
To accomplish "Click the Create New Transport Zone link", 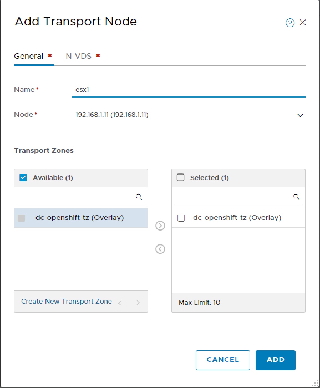I will tap(67, 302).
